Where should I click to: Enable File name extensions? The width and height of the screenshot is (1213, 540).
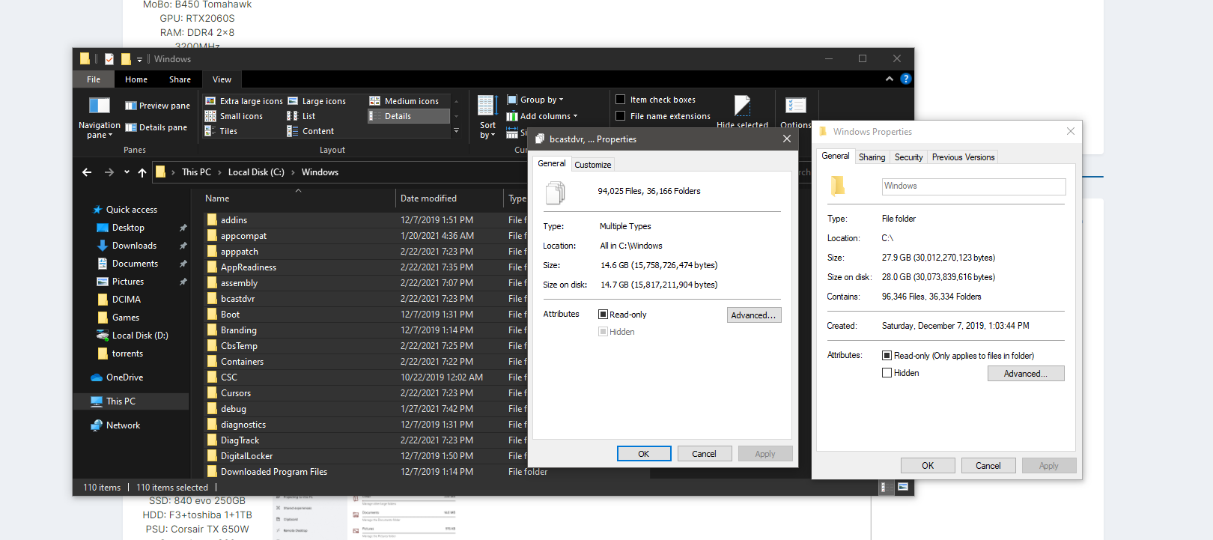click(x=621, y=116)
